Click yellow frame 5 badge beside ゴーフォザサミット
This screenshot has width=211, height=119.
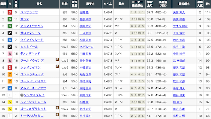[10, 109]
